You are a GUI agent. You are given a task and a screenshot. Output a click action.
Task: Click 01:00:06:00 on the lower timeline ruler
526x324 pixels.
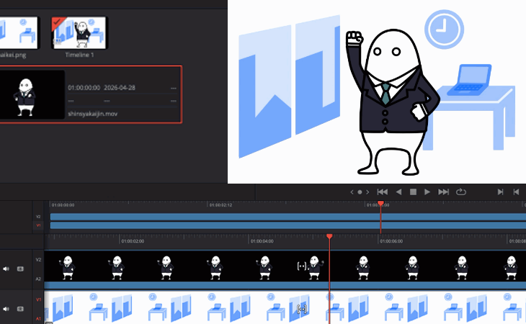pyautogui.click(x=391, y=241)
